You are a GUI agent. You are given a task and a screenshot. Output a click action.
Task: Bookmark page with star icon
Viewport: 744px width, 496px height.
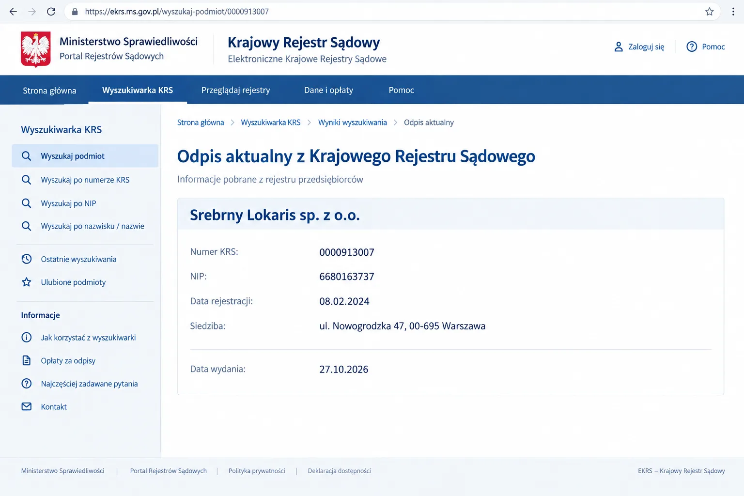coord(709,12)
